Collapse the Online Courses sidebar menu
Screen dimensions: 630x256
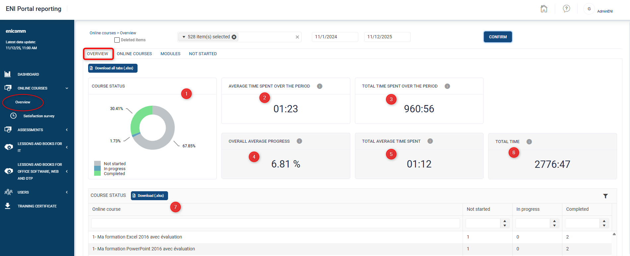click(67, 88)
